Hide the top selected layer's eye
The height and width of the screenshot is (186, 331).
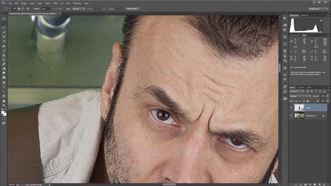[291, 108]
